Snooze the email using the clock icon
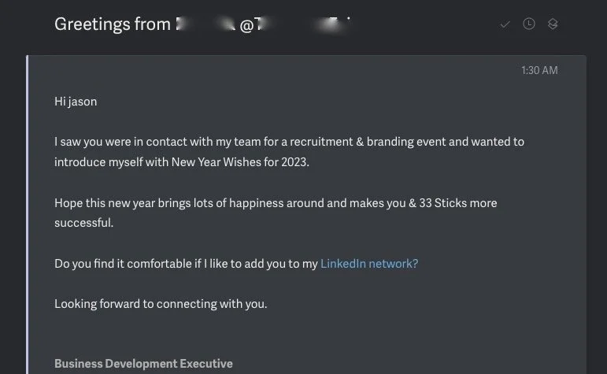Viewport: 607px width, 374px height. tap(529, 24)
